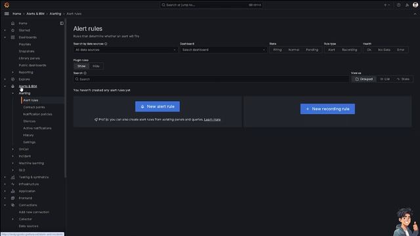Click the Dashboards grid icon
This screenshot has height=236, width=420.
coord(12,37)
